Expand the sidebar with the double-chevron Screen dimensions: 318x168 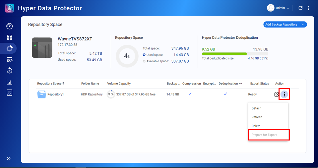click(x=9, y=158)
